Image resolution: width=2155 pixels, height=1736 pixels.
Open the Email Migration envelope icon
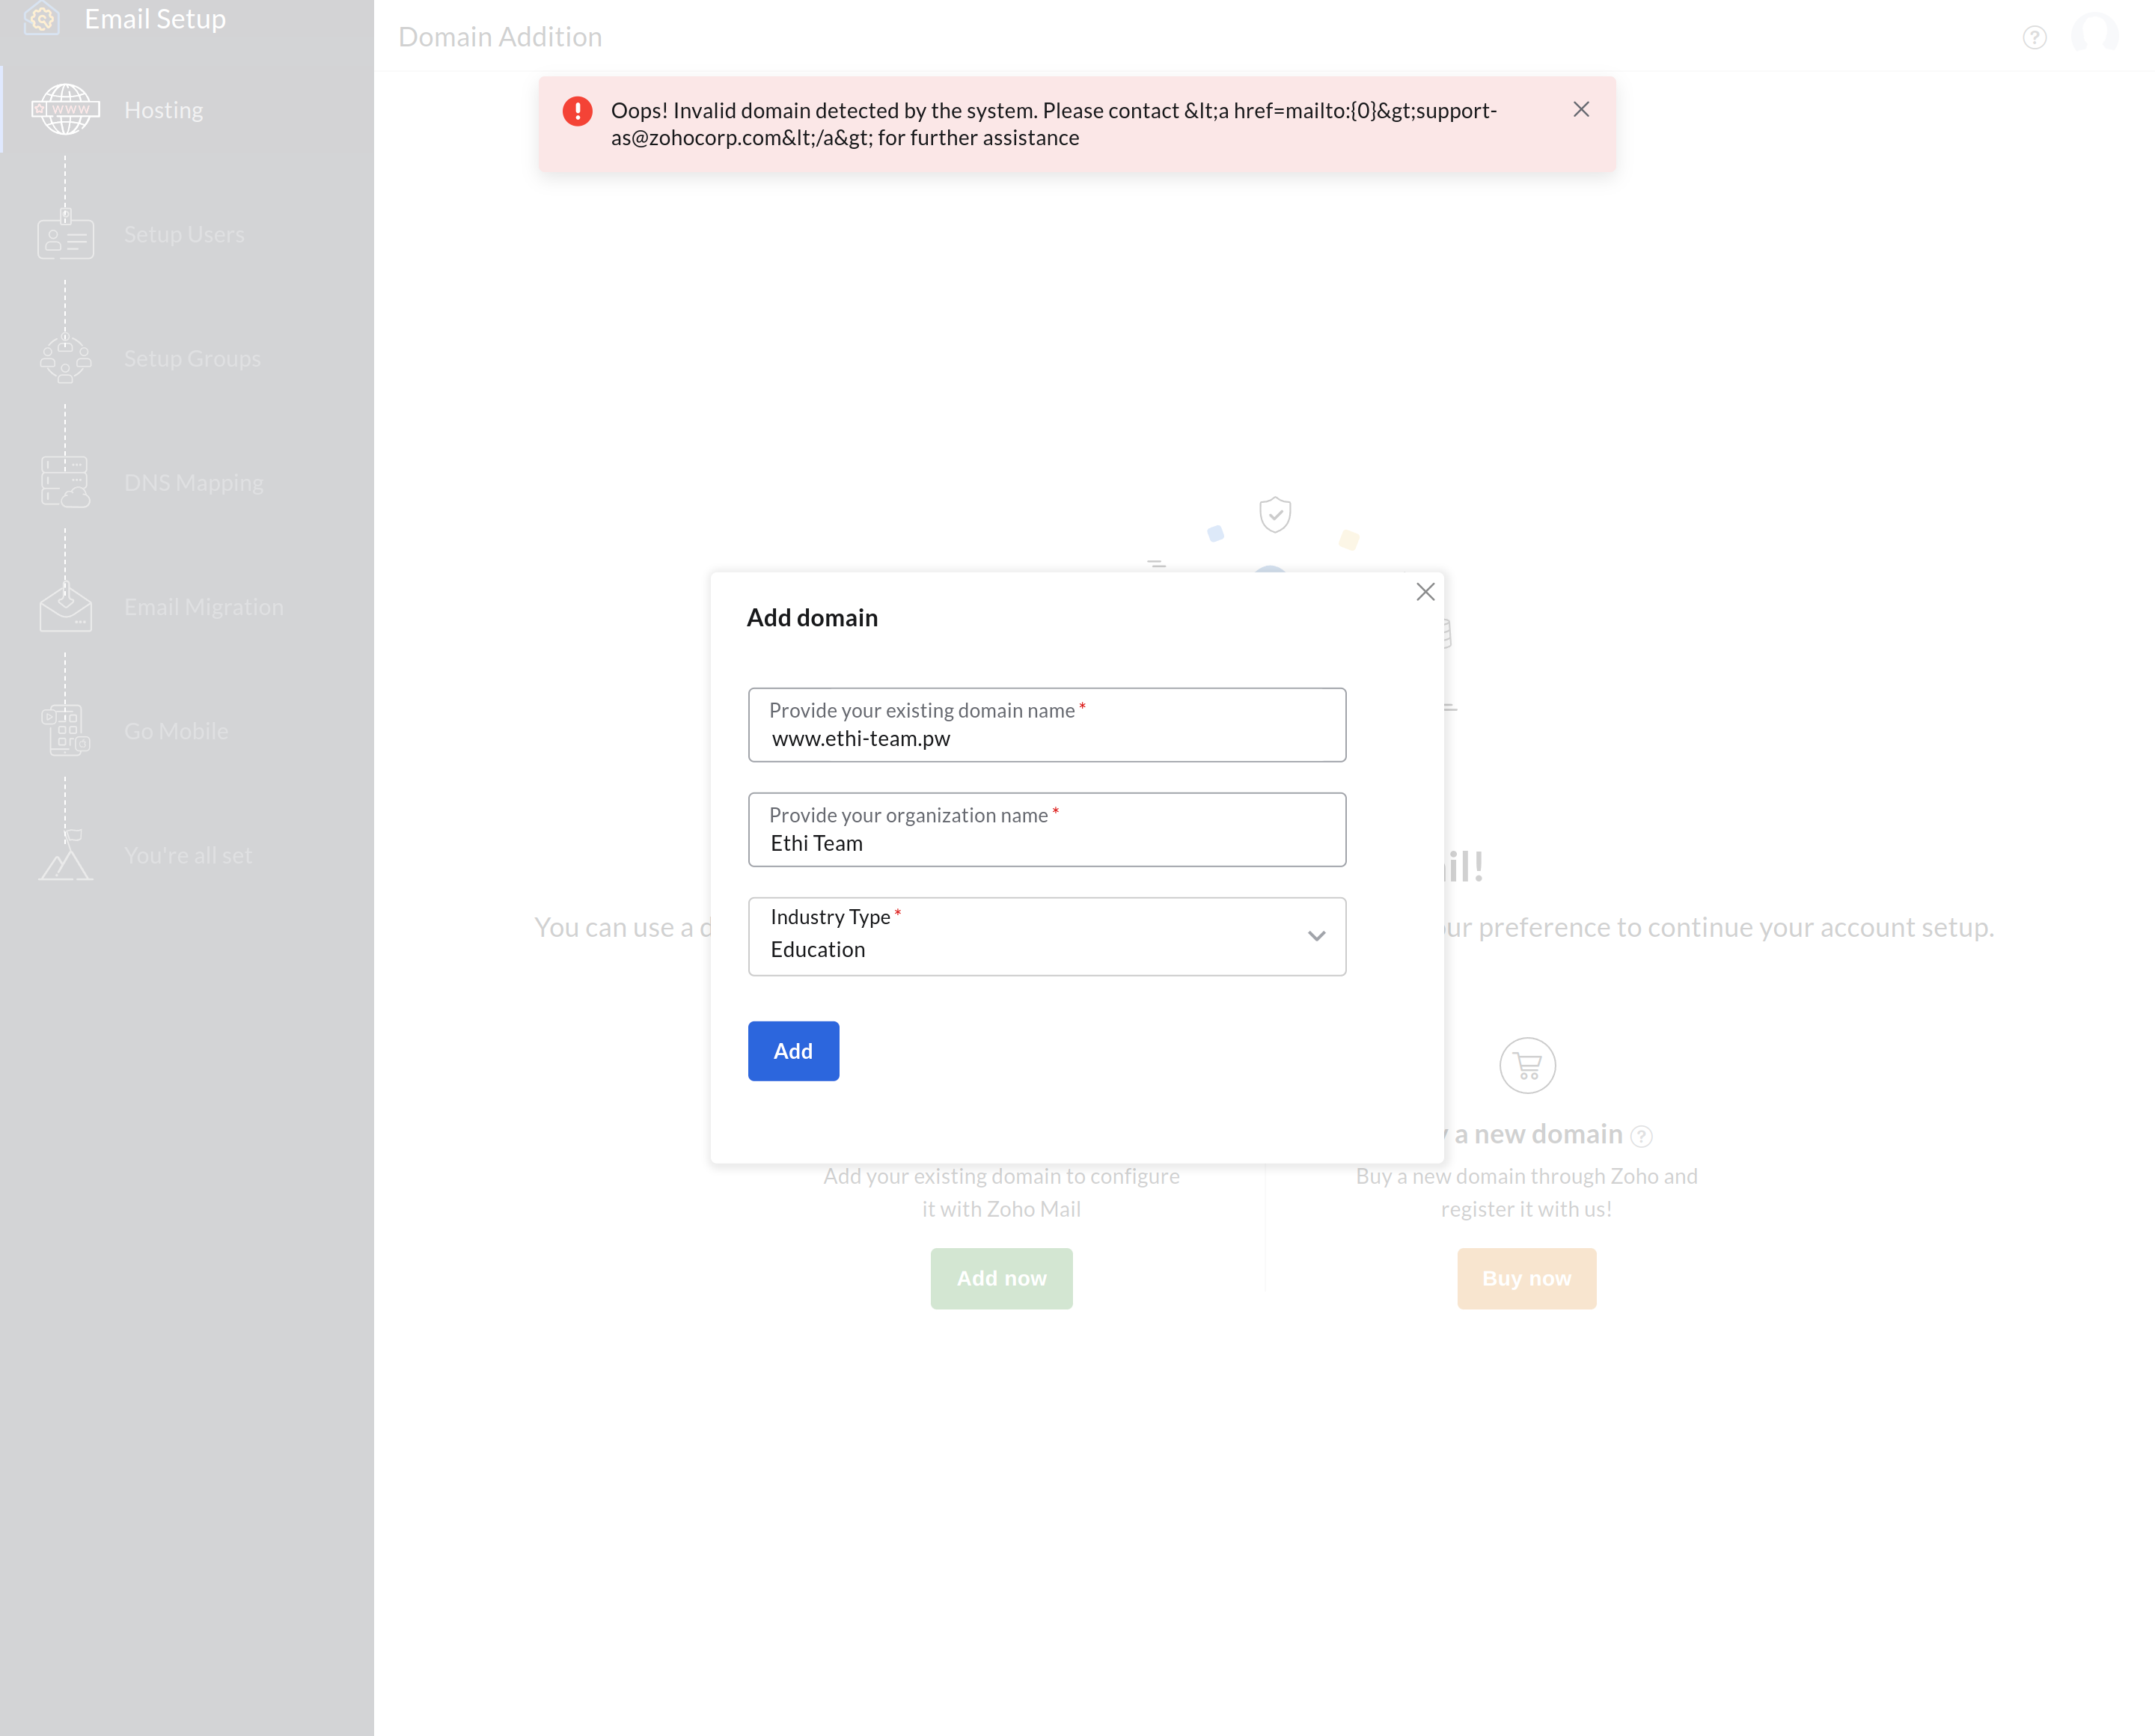(65, 607)
